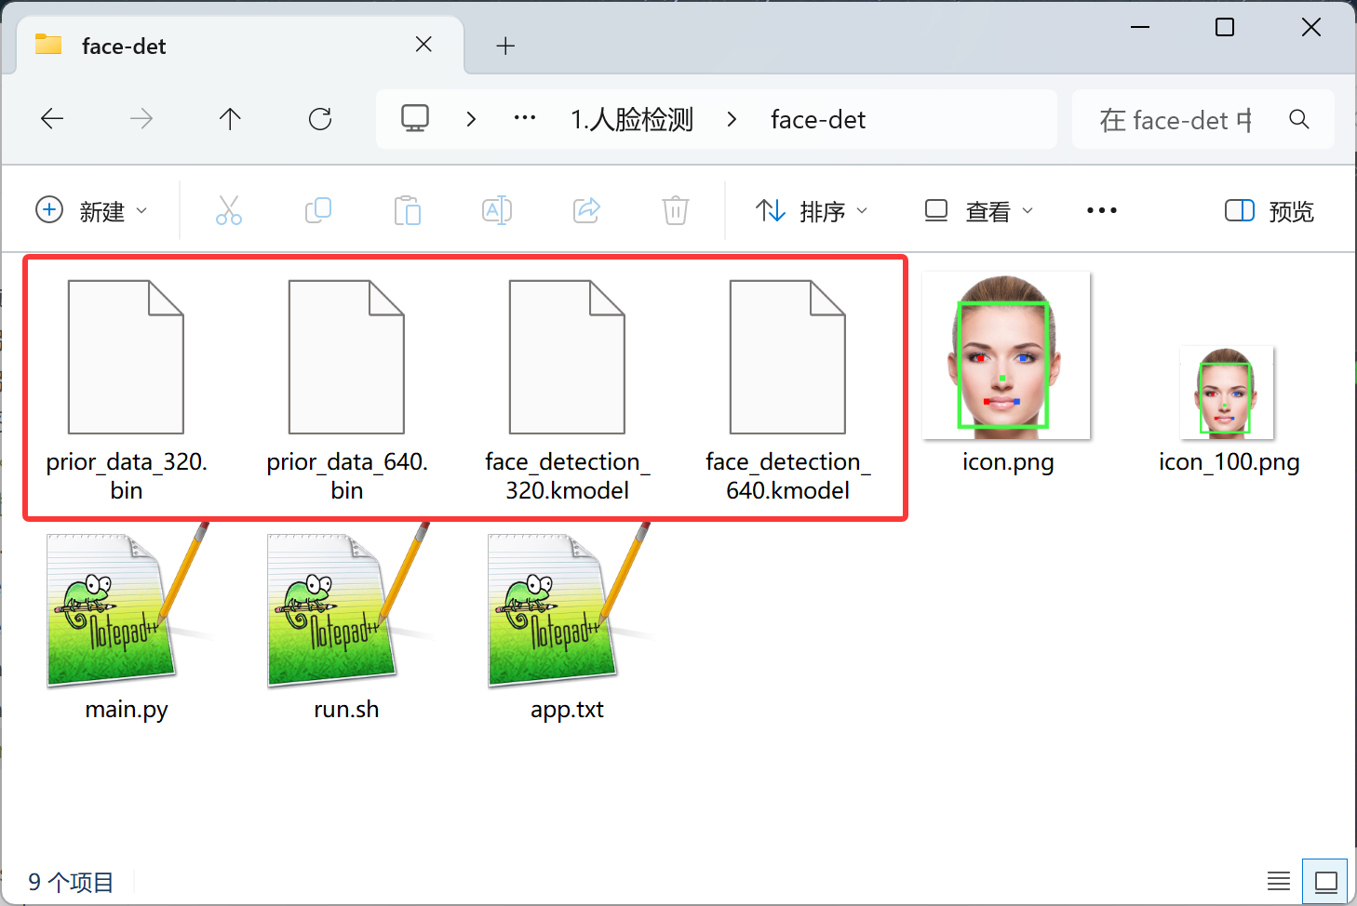
Task: Select the app.txt Notepad++ file icon
Action: [567, 606]
